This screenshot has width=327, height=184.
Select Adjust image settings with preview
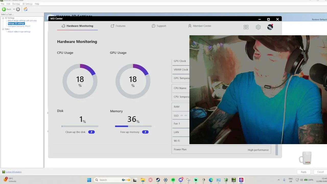[x=22, y=21]
